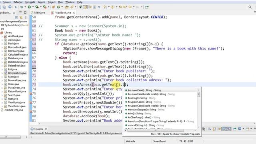This screenshot has width=256, height=144.
Task: Open the Display Selected Console dropdown
Action: [243, 129]
